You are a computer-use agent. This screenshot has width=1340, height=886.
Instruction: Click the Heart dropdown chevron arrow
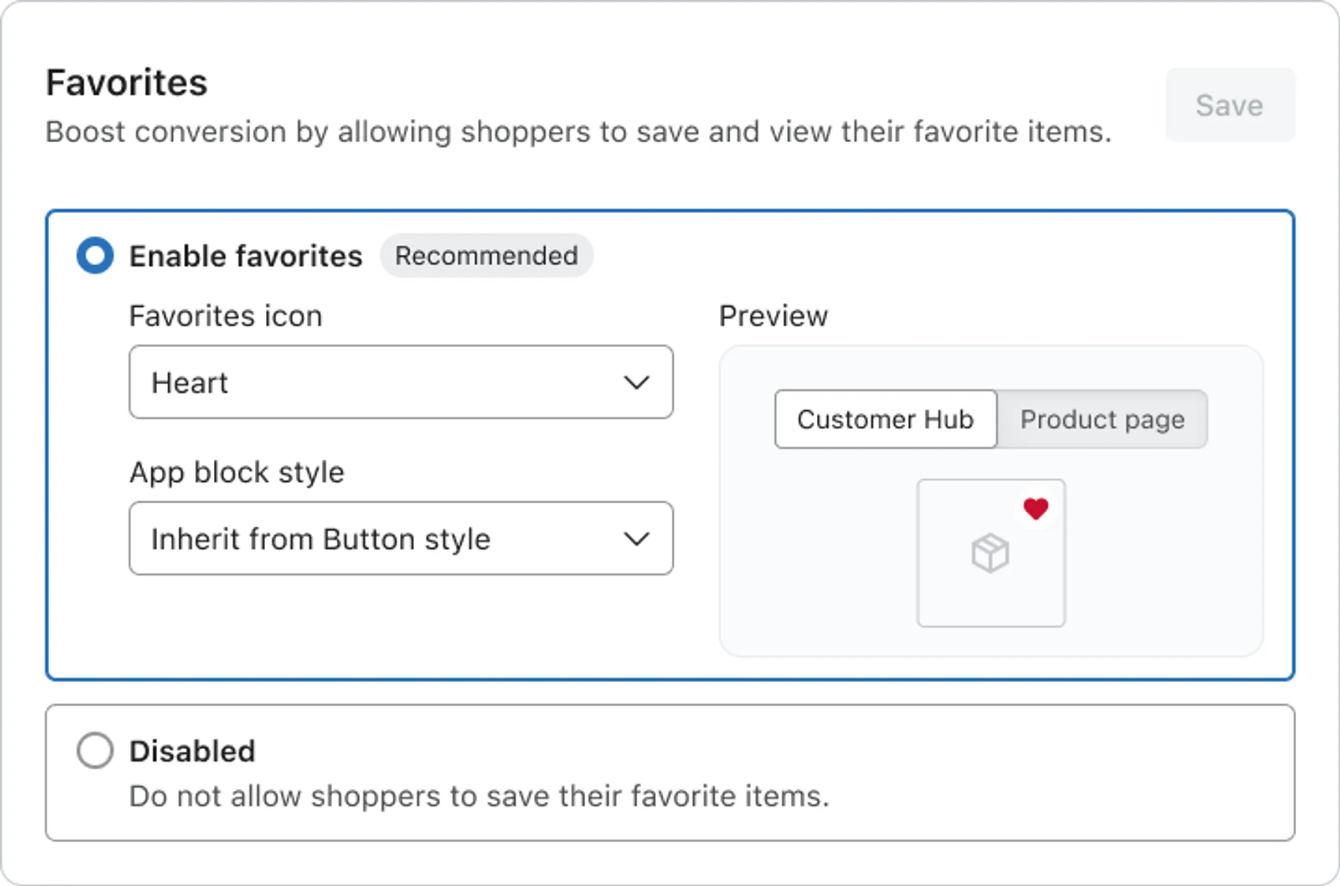[636, 383]
